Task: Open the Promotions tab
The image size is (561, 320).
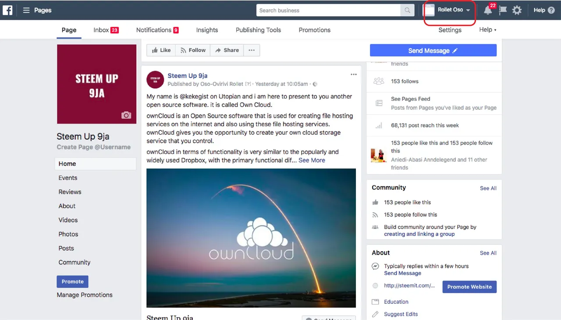Action: (315, 30)
